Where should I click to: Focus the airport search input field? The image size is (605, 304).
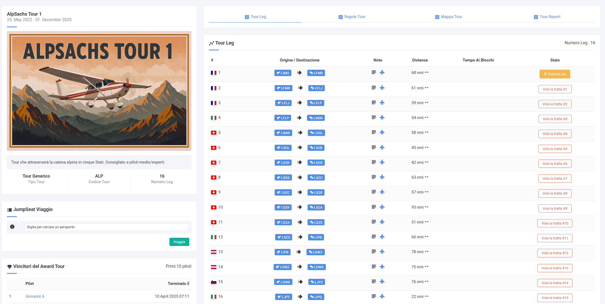tap(107, 227)
